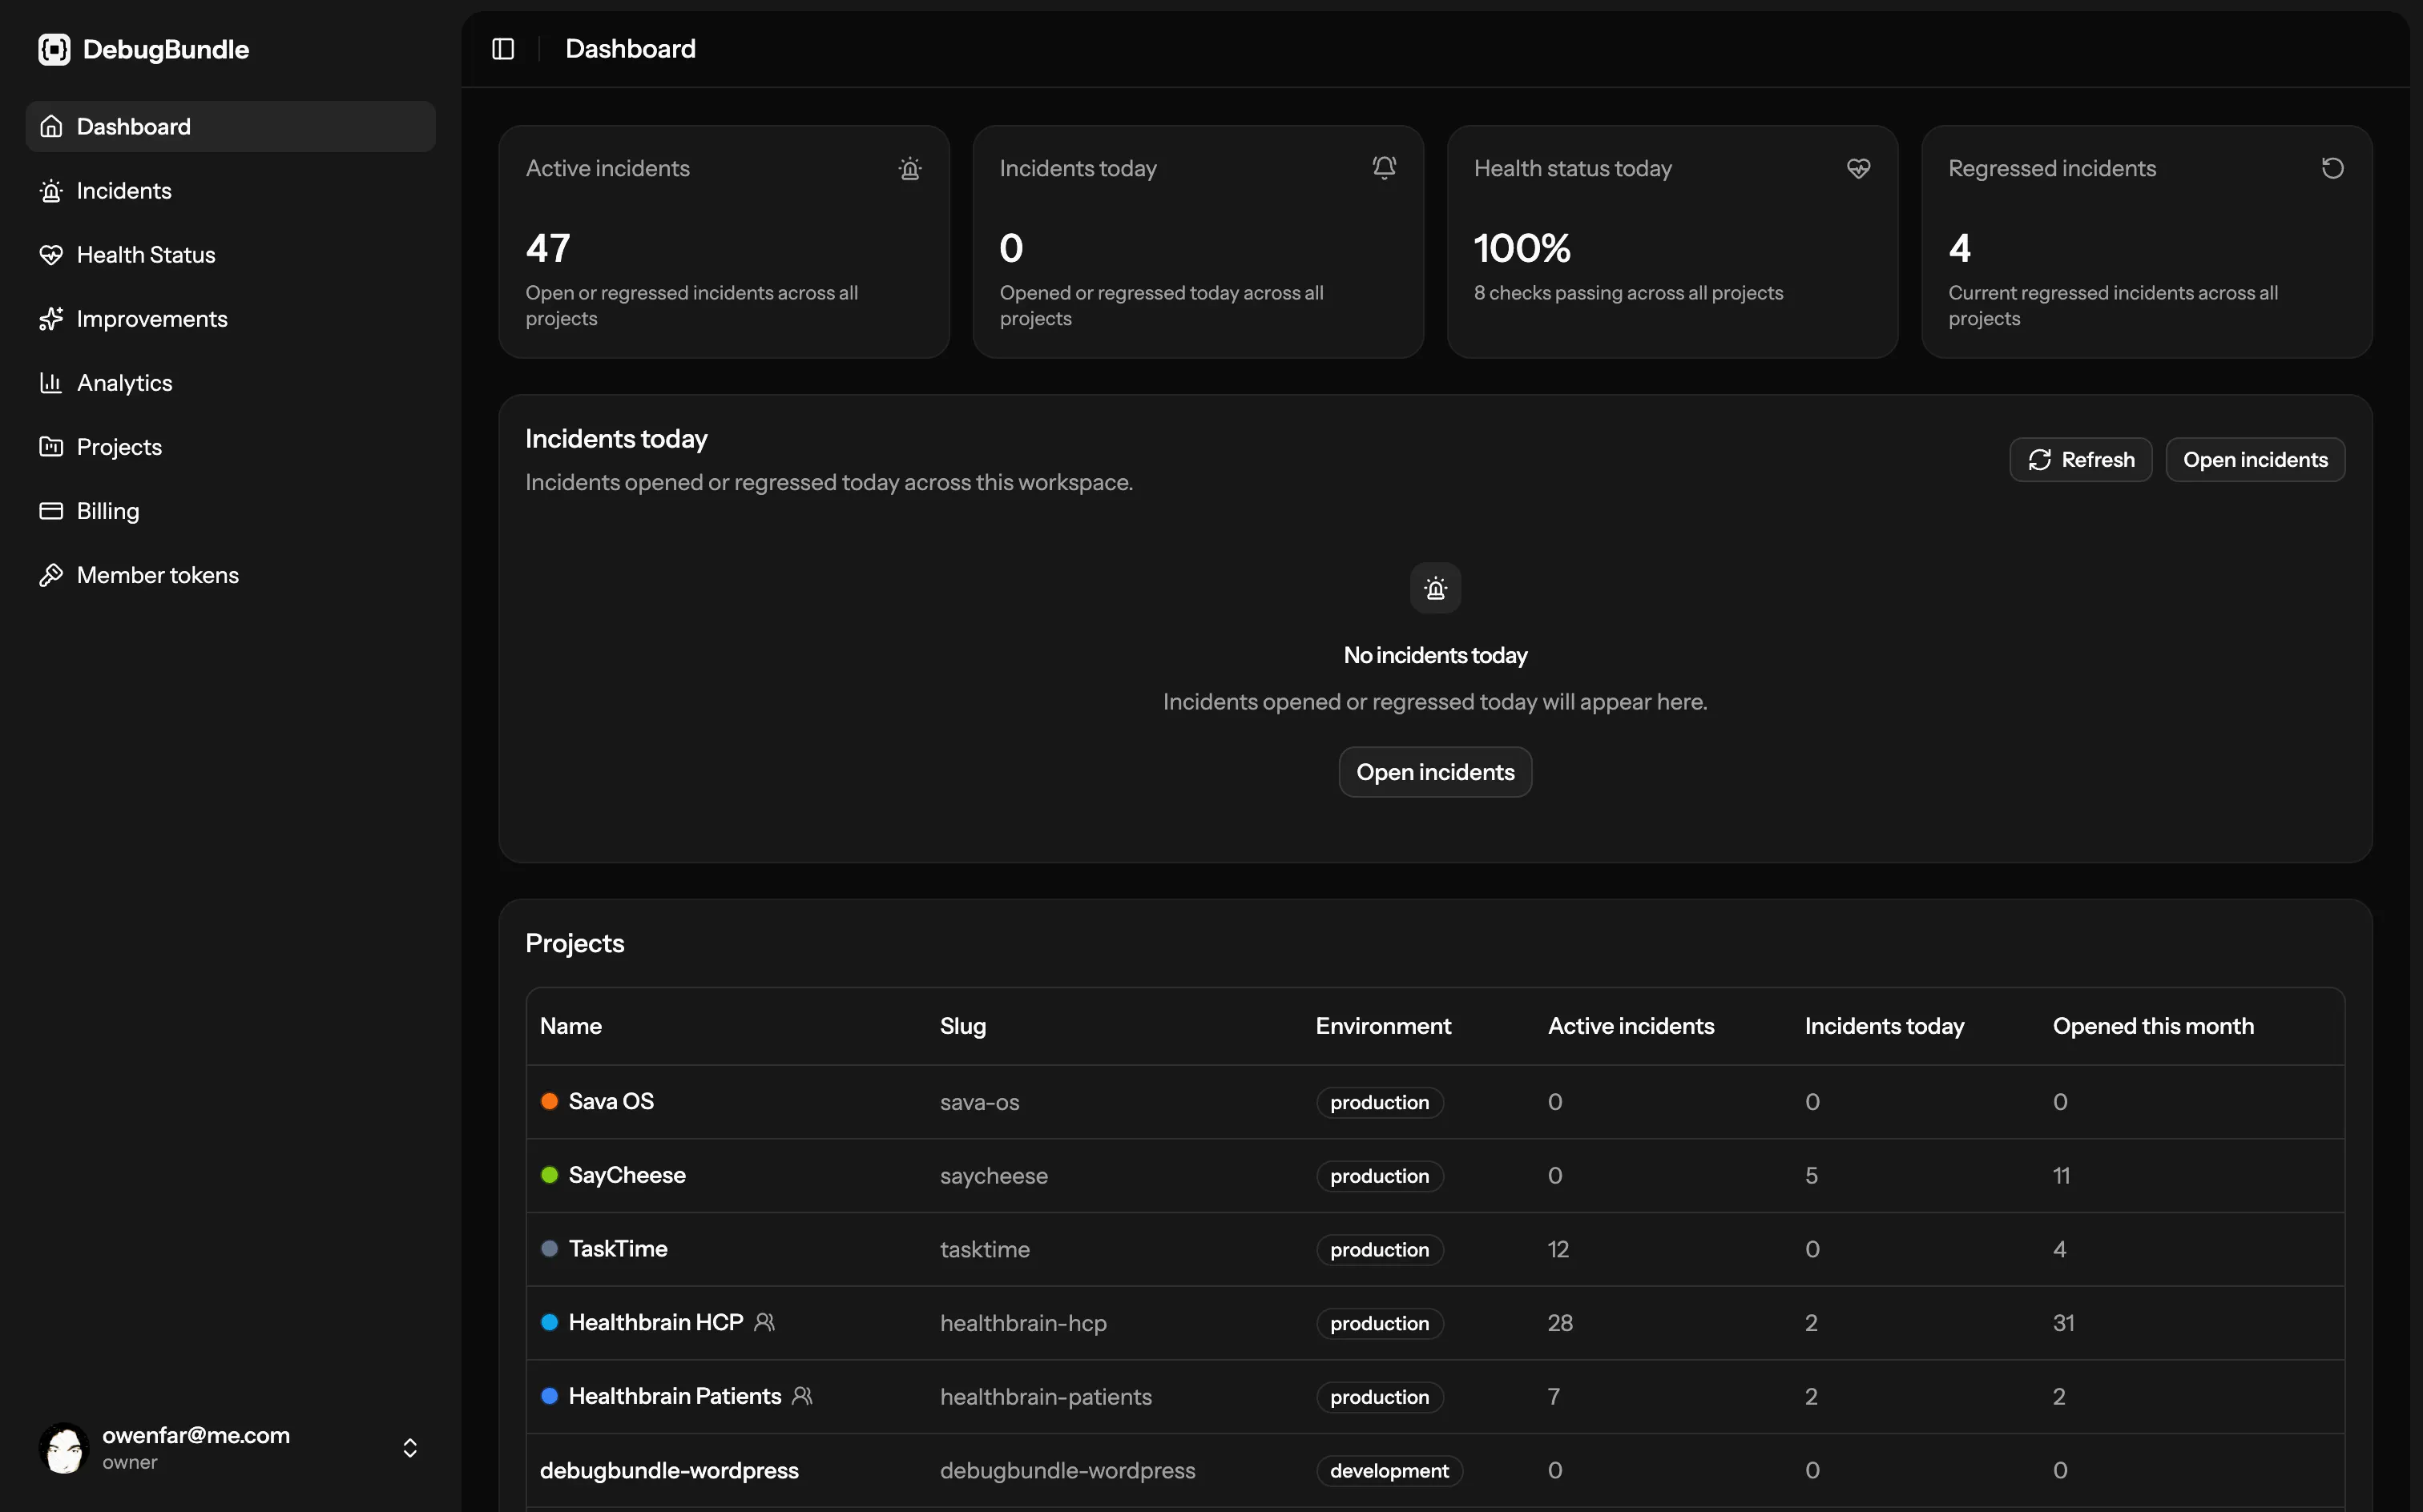Screen dimensions: 2423x1512
Task: Expand the owenfar@me.com account switcher chevron
Action: [x=410, y=1448]
